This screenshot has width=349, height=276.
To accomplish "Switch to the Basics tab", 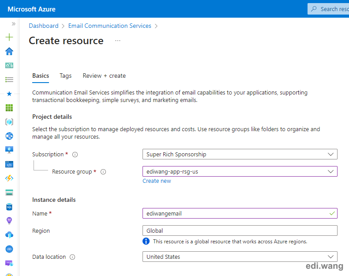I will [41, 76].
